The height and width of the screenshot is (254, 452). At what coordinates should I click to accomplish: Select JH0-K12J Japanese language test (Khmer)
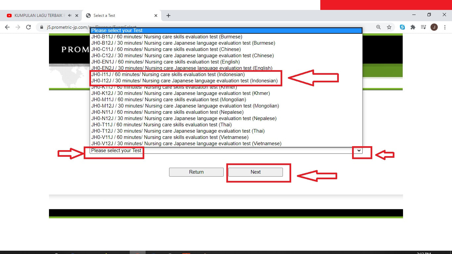(x=226, y=93)
